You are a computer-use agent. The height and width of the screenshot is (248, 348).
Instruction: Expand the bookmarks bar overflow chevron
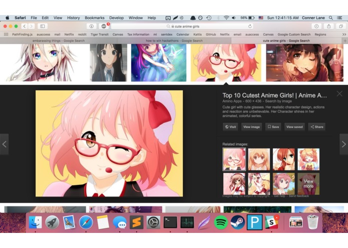[344, 34]
